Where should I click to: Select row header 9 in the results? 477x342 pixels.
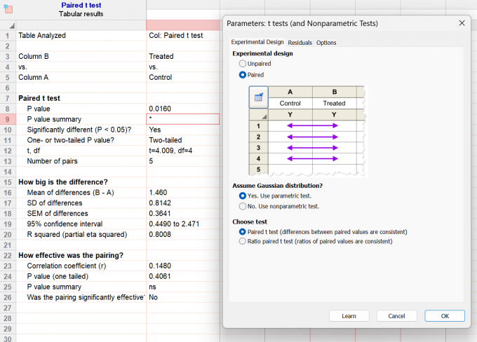8,119
